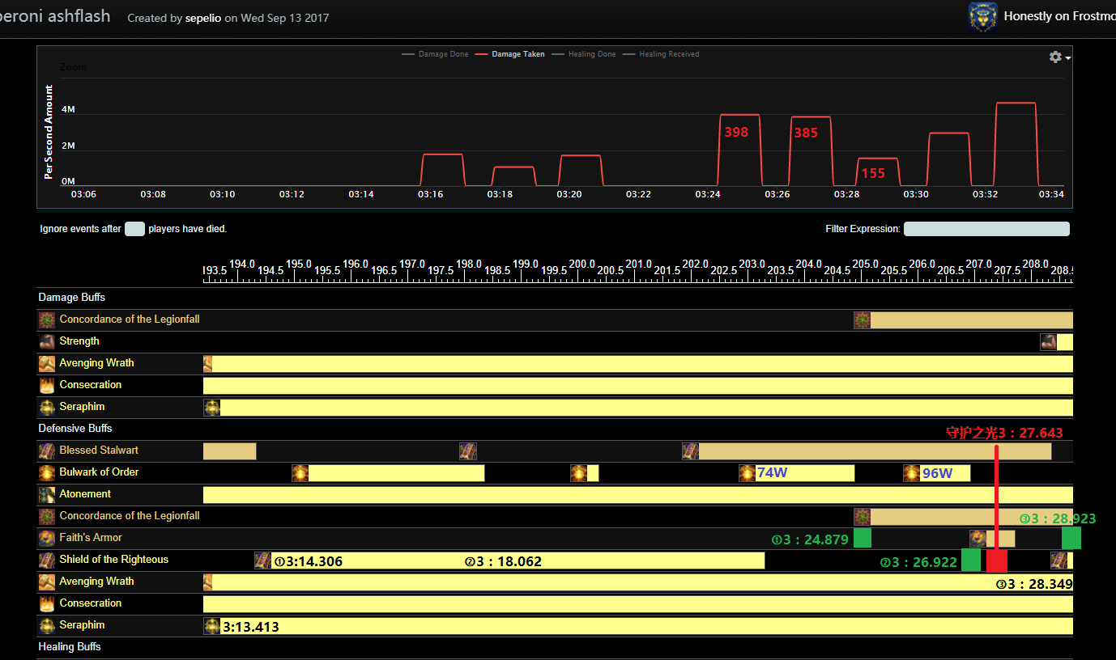The width and height of the screenshot is (1116, 660).
Task: Click Avenging Wrath icon under Damage Buffs
Action: tap(47, 363)
